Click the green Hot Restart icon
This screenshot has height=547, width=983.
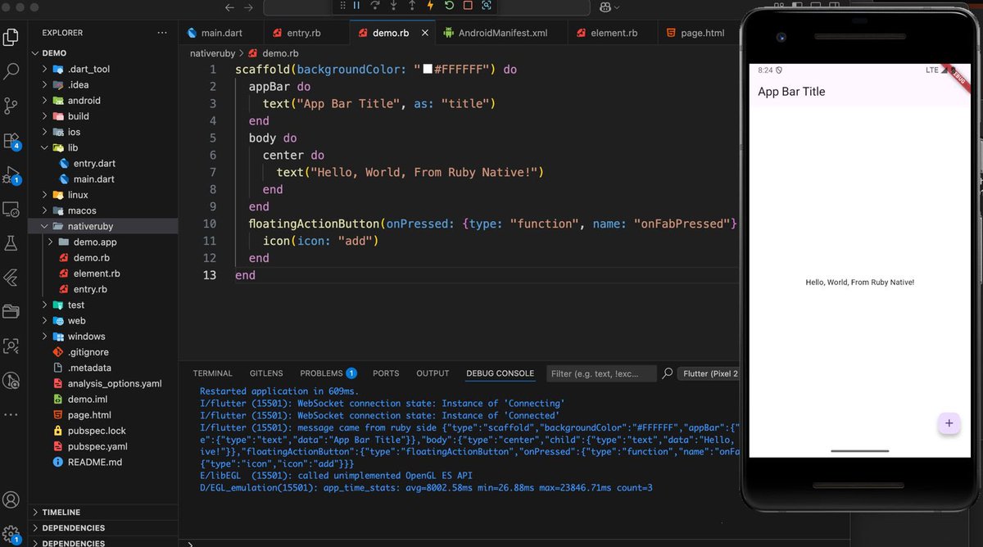click(450, 6)
